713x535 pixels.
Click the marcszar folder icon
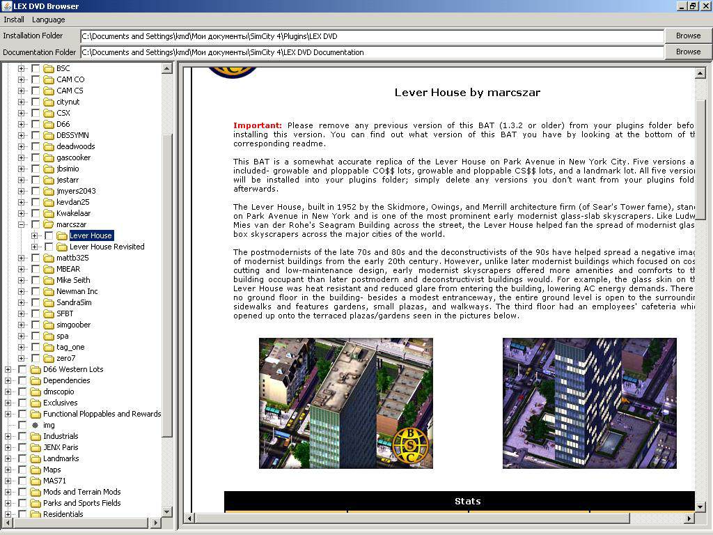[49, 224]
